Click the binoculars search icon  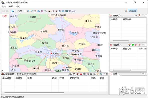(x=63, y=11)
